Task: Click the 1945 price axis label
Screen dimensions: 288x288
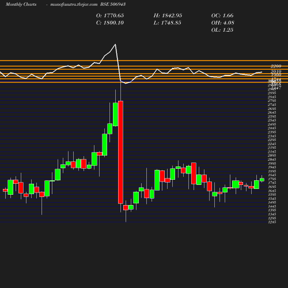Action: pyautogui.click(x=272, y=167)
